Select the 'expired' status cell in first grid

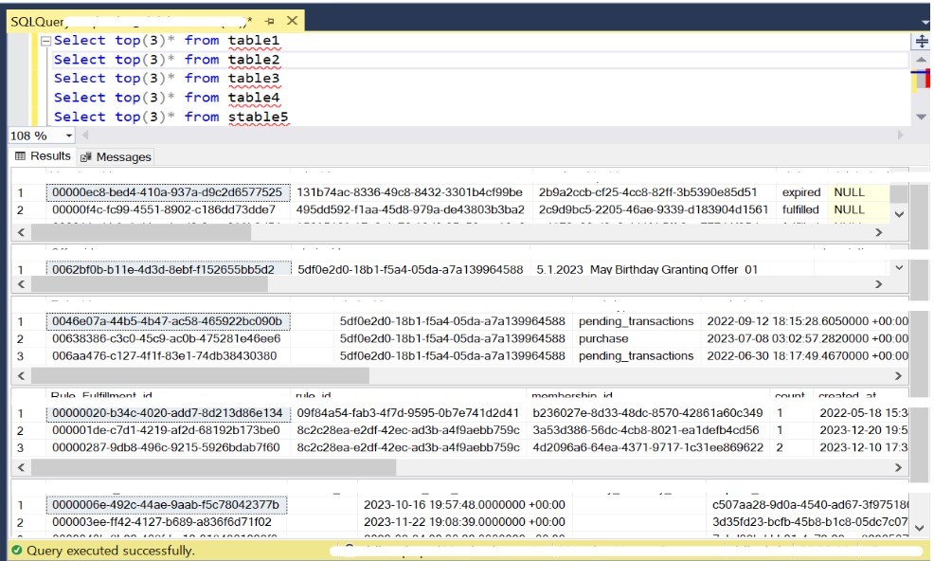(x=800, y=192)
